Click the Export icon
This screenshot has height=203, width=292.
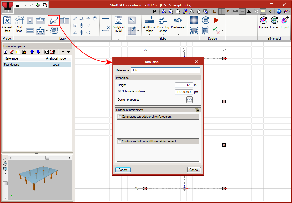285,22
